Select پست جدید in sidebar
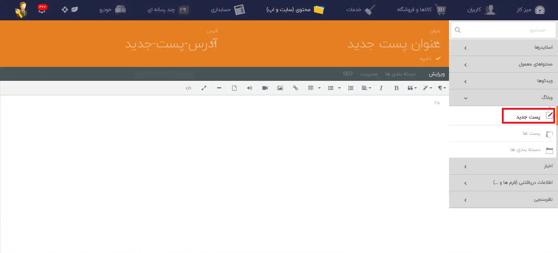Image resolution: width=558 pixels, height=253 pixels. [x=528, y=116]
